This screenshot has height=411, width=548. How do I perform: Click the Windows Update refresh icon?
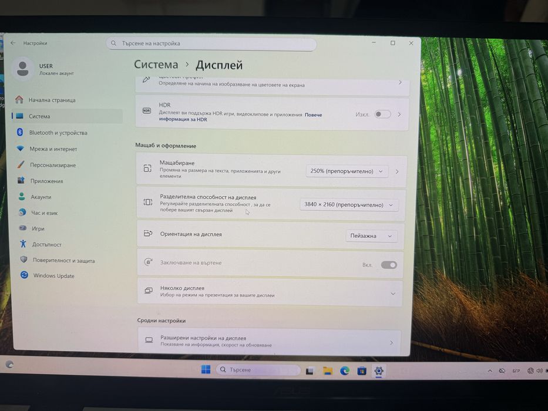[x=24, y=275]
